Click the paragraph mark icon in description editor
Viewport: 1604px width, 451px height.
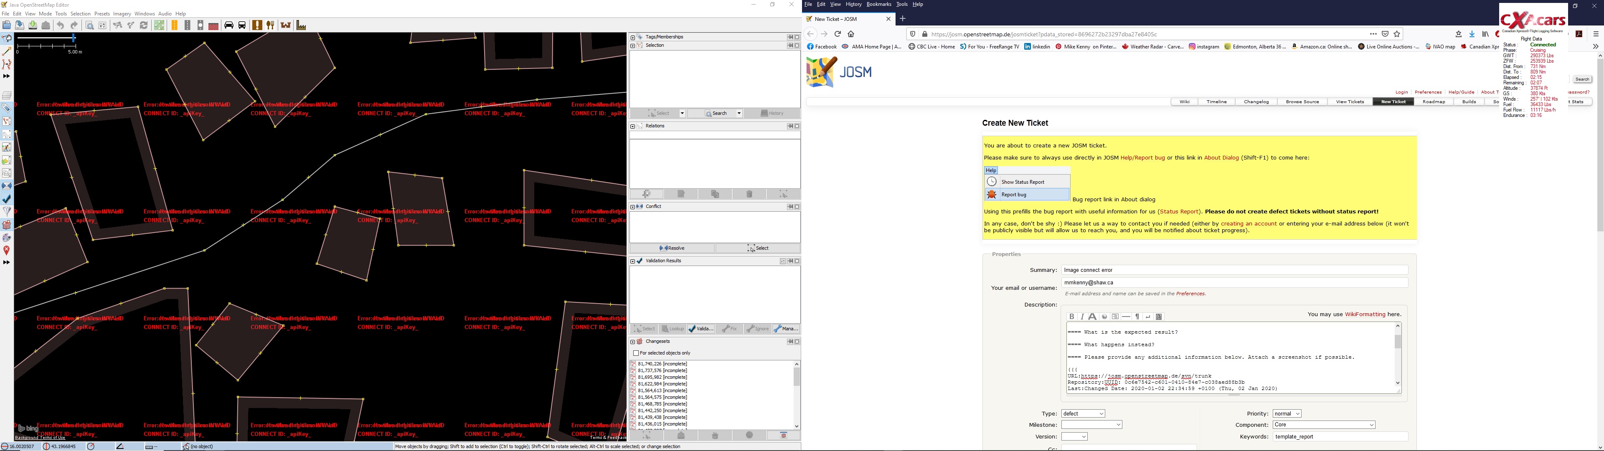pyautogui.click(x=1137, y=317)
